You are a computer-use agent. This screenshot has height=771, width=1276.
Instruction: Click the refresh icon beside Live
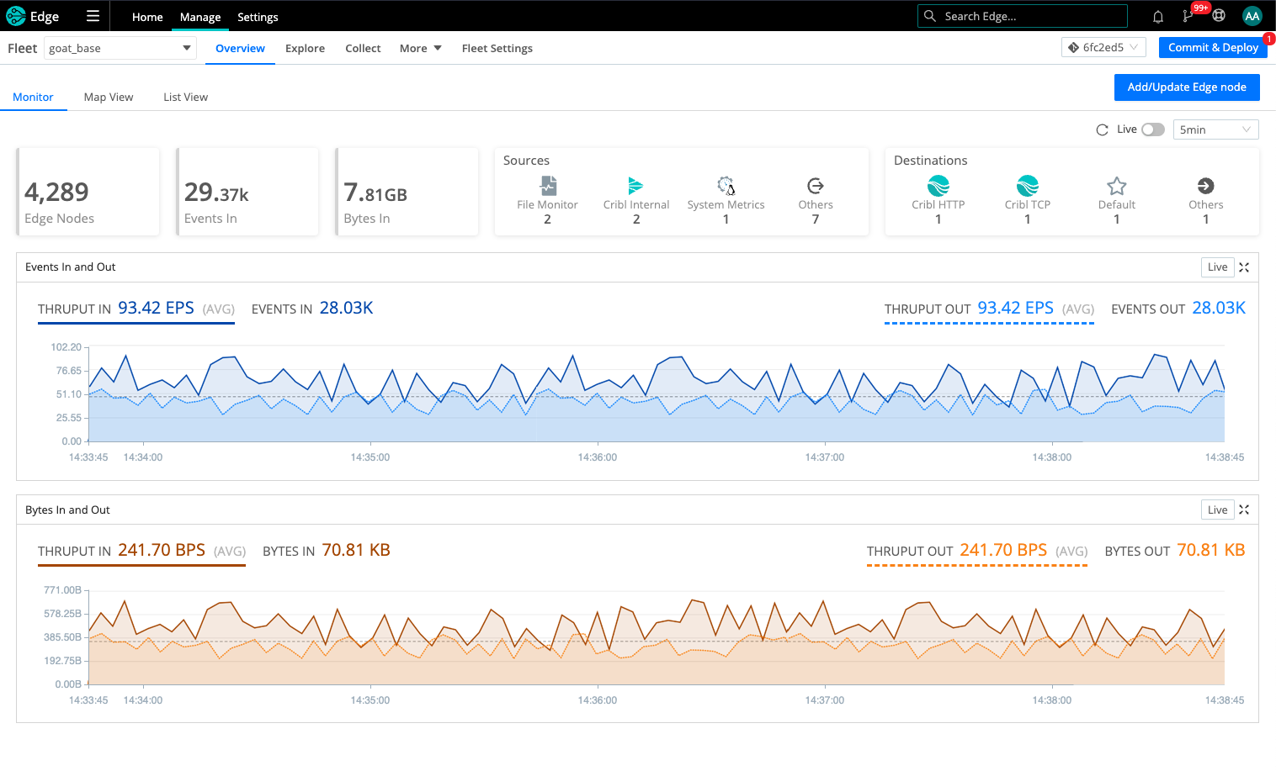(1102, 129)
